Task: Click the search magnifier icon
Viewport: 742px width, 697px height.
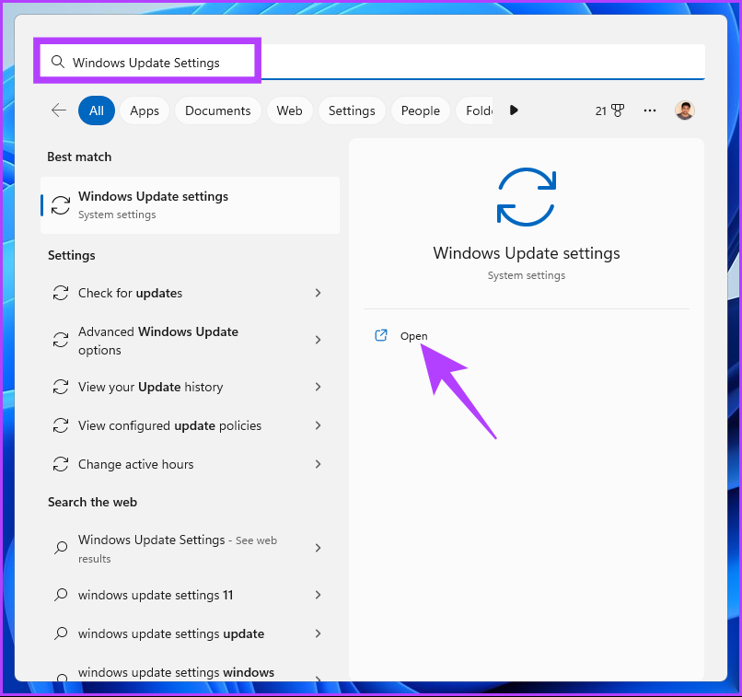Action: pyautogui.click(x=58, y=62)
